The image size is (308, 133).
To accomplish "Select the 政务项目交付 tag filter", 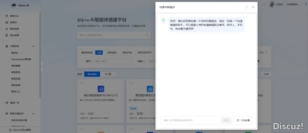I will coord(145,53).
